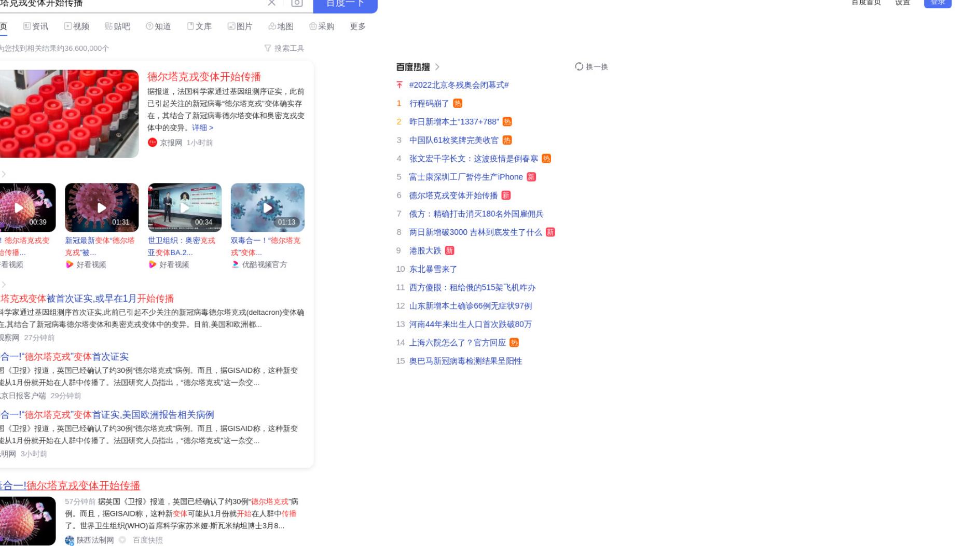
Task: Switch to the 知道 tab
Action: [158, 26]
